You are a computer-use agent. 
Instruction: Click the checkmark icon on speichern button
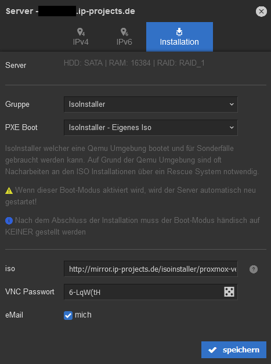(x=212, y=350)
